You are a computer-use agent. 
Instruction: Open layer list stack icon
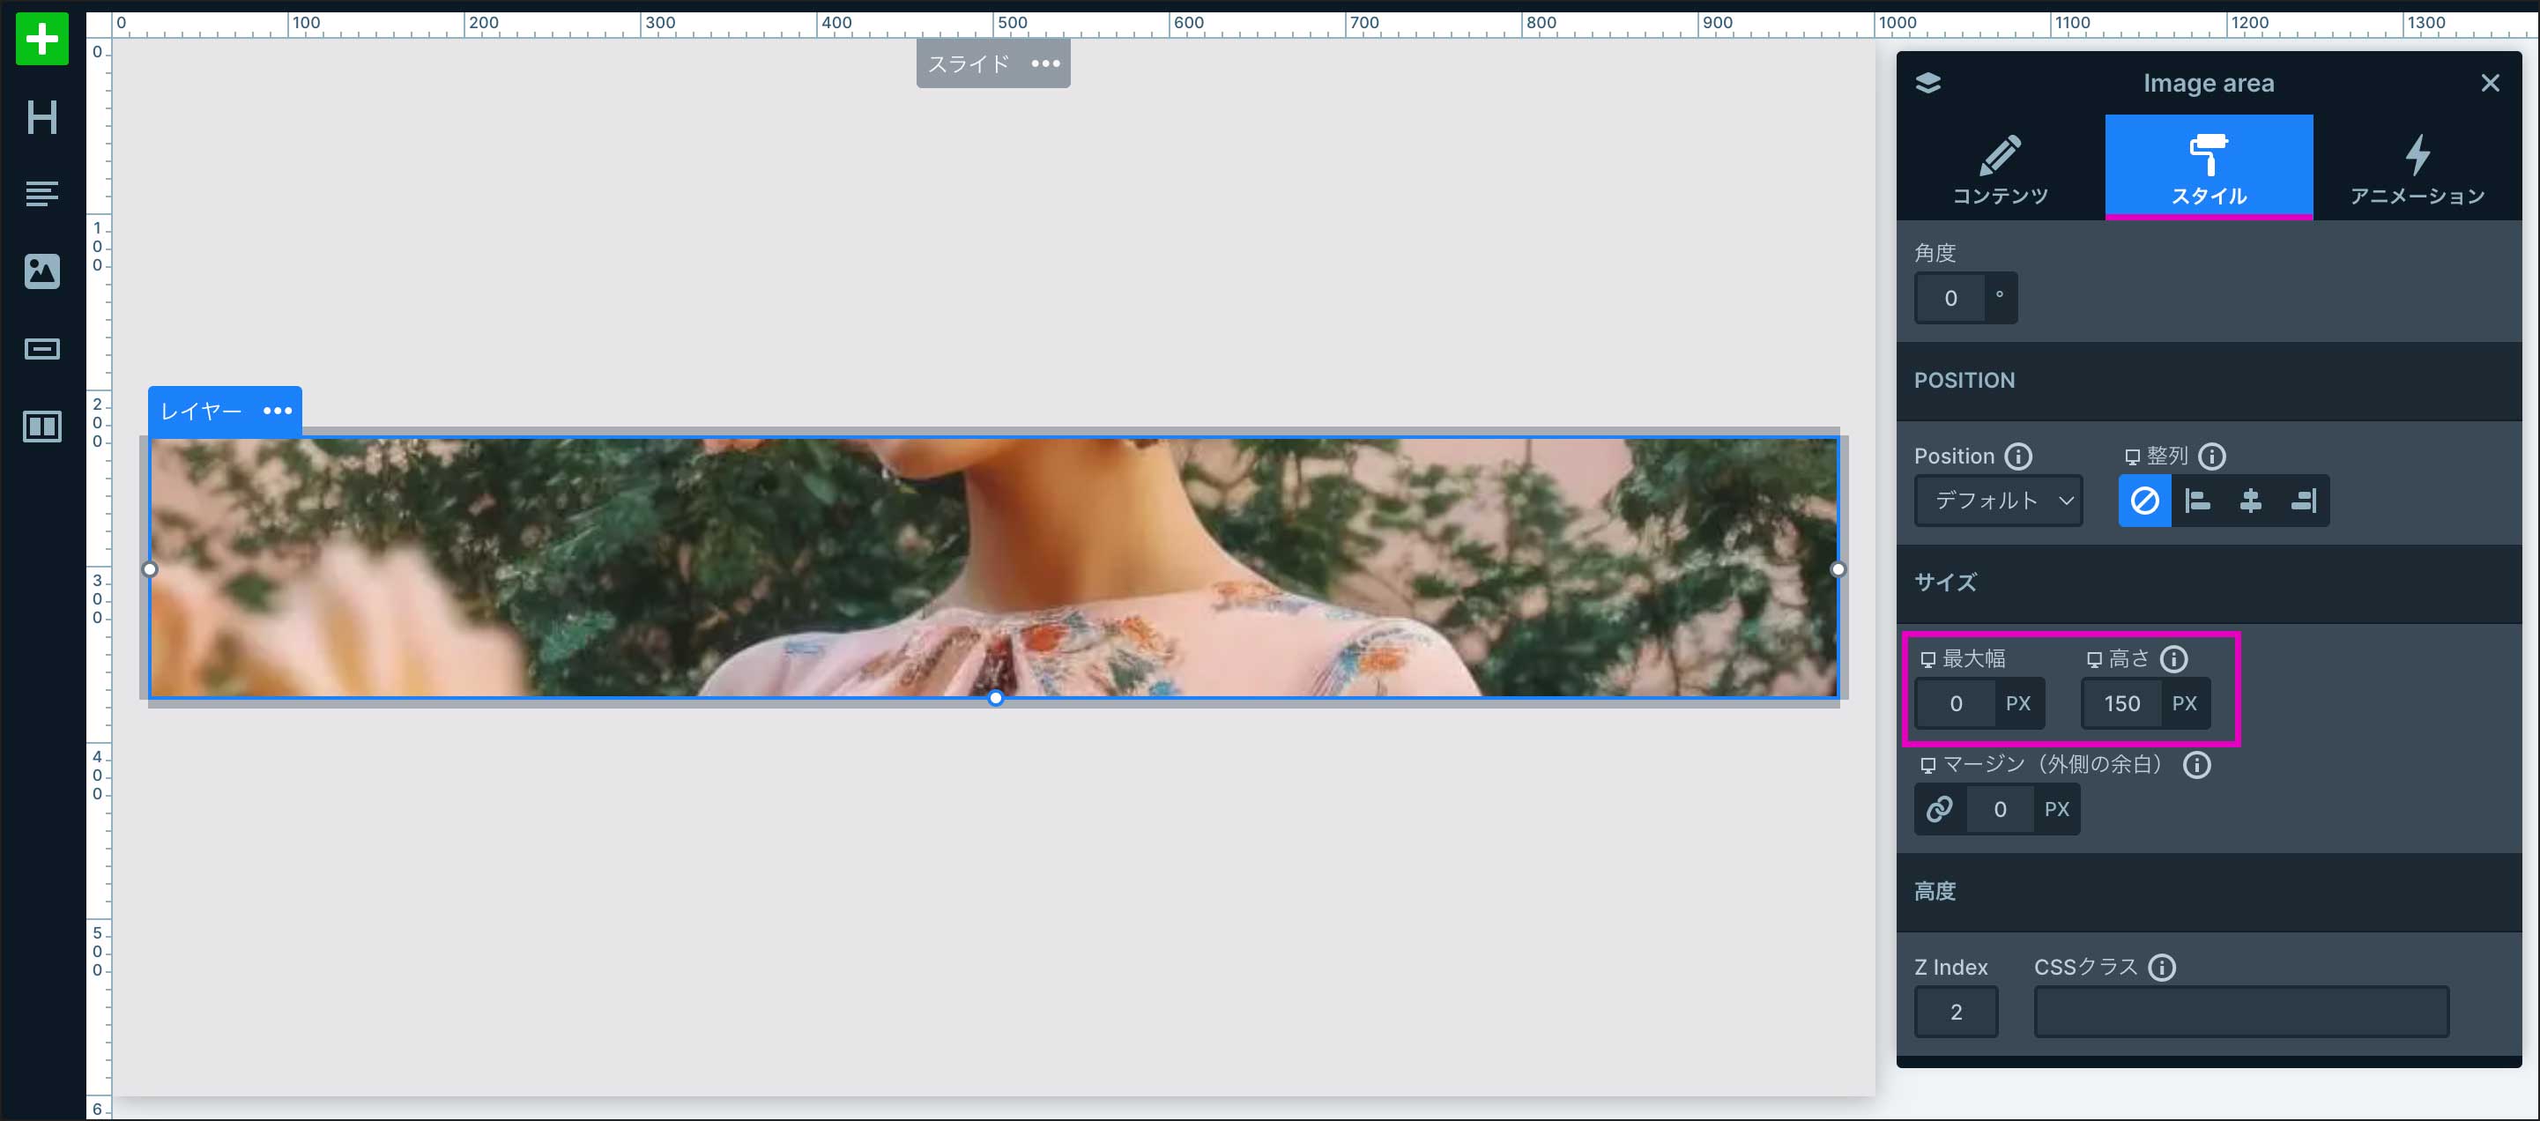(x=1927, y=83)
